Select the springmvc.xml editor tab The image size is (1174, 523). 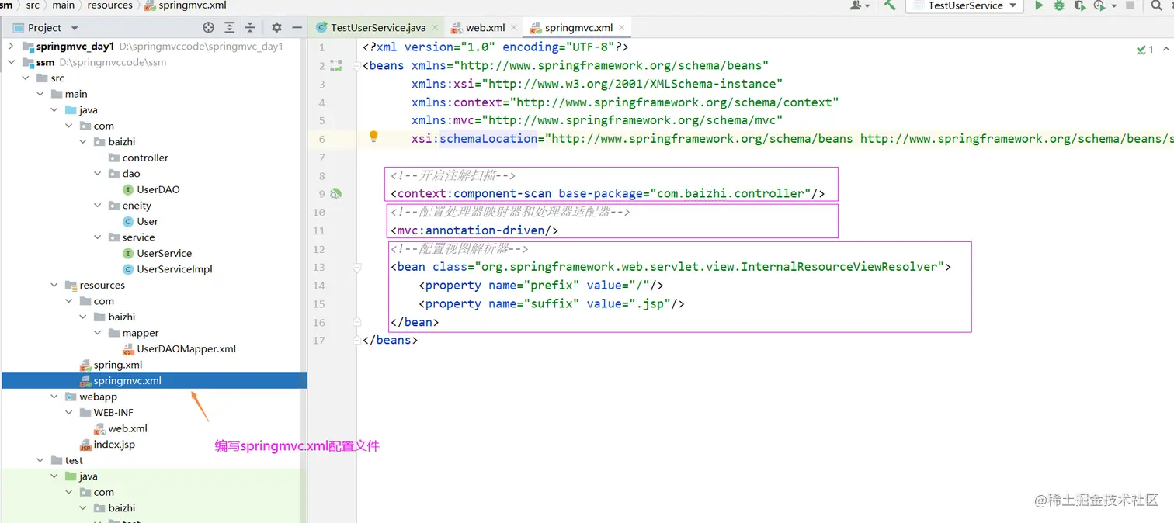pyautogui.click(x=578, y=28)
